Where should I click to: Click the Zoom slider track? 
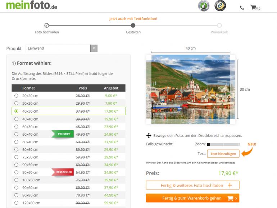tap(223, 144)
